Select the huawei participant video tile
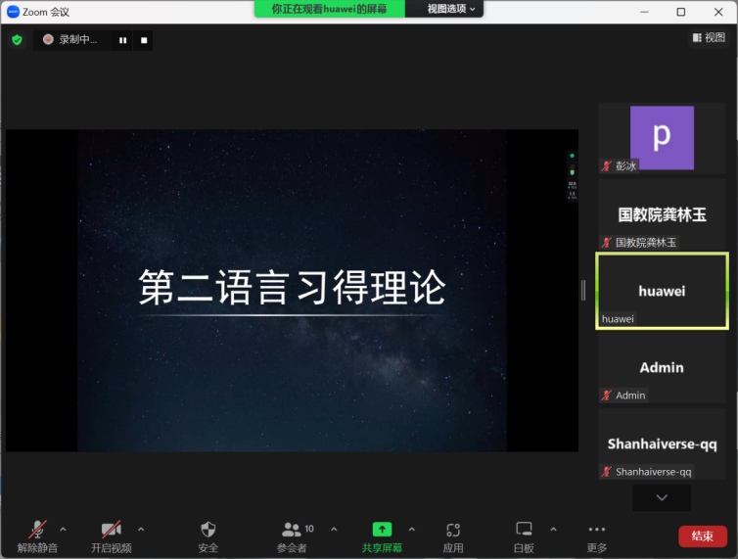Viewport: 738px width, 559px height. pyautogui.click(x=662, y=291)
